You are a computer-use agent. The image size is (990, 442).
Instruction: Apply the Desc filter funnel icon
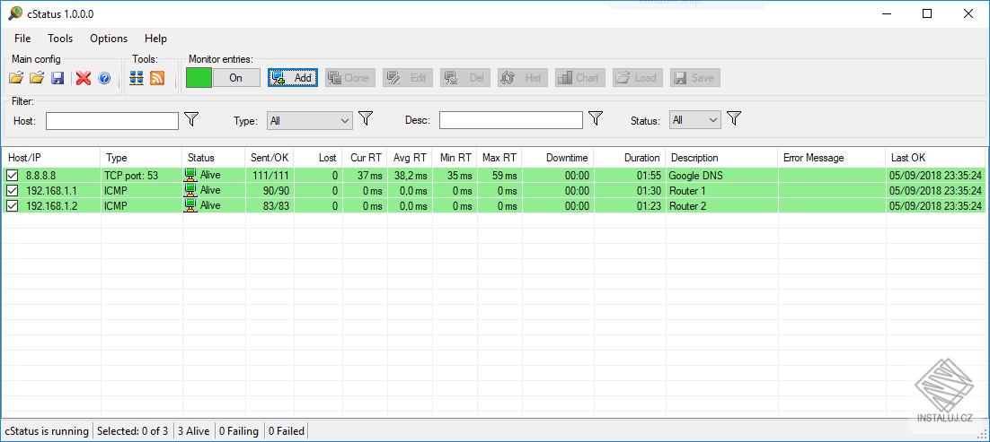(596, 118)
